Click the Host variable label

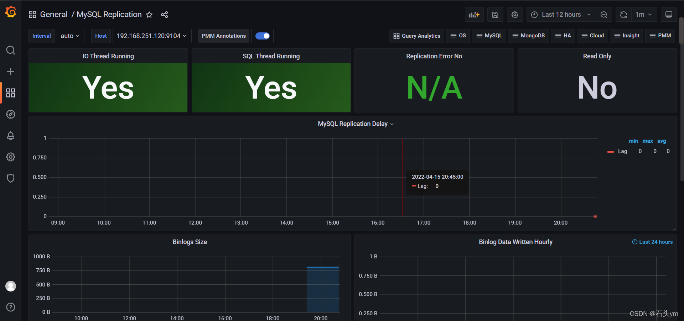101,36
